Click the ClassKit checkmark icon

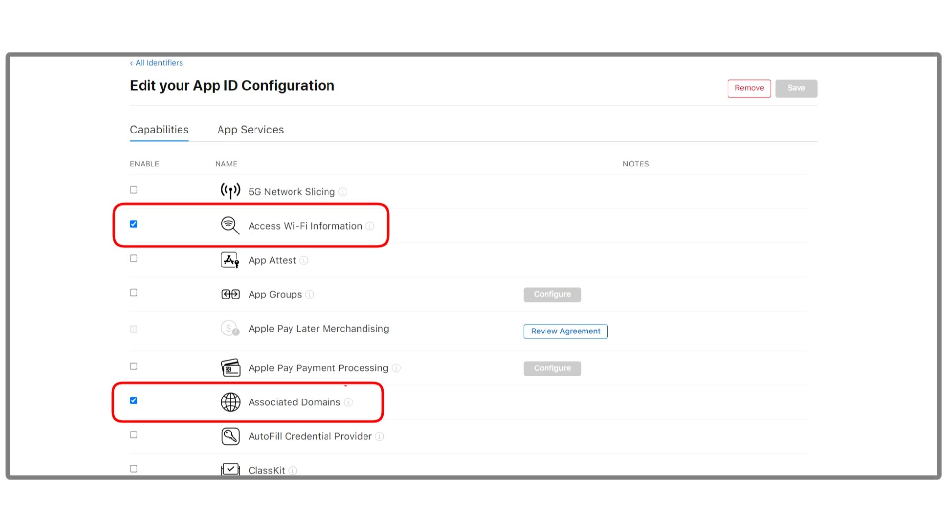tap(230, 468)
